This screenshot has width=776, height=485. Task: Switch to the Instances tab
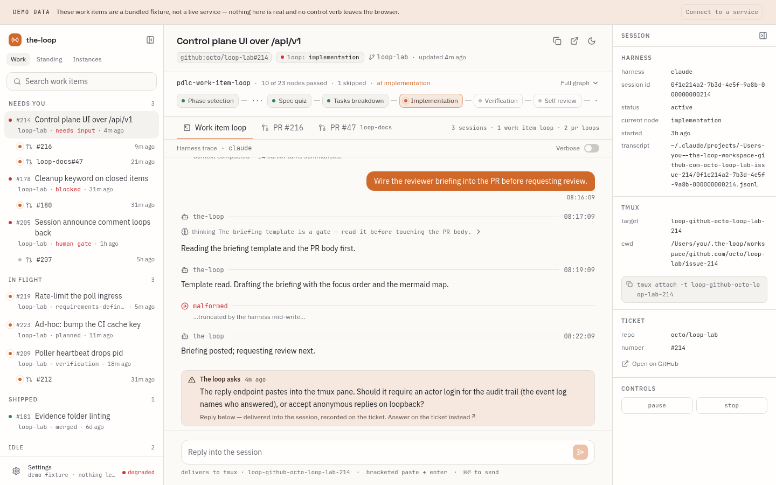click(87, 59)
